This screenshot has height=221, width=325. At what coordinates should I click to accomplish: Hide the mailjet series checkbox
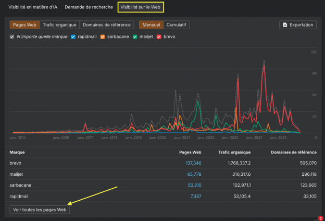(x=135, y=37)
